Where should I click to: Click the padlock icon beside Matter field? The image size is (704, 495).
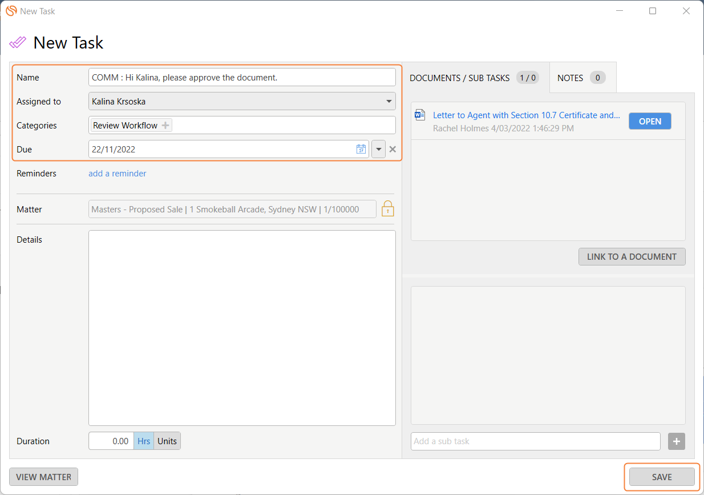coord(388,209)
